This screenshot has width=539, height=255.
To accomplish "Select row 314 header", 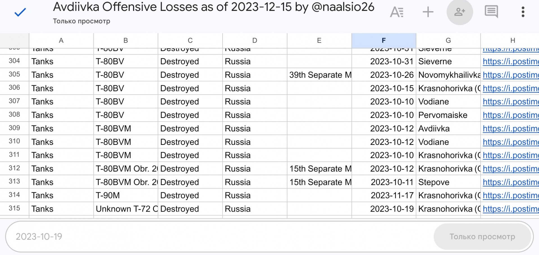I will pos(14,195).
